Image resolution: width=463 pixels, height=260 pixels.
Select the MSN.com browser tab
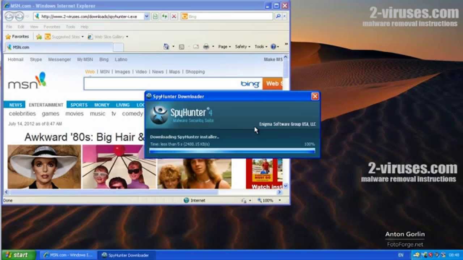pos(59,47)
